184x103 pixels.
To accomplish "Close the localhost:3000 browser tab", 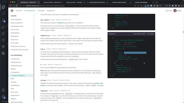I will coord(153,2).
